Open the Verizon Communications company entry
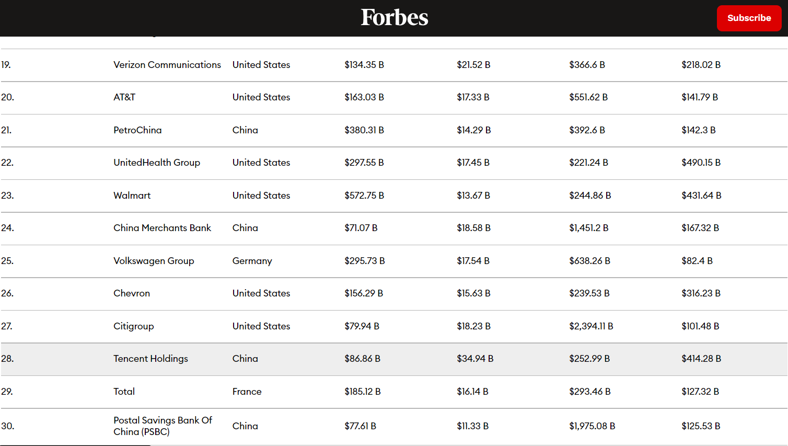Viewport: 788px width, 446px height. tap(167, 65)
